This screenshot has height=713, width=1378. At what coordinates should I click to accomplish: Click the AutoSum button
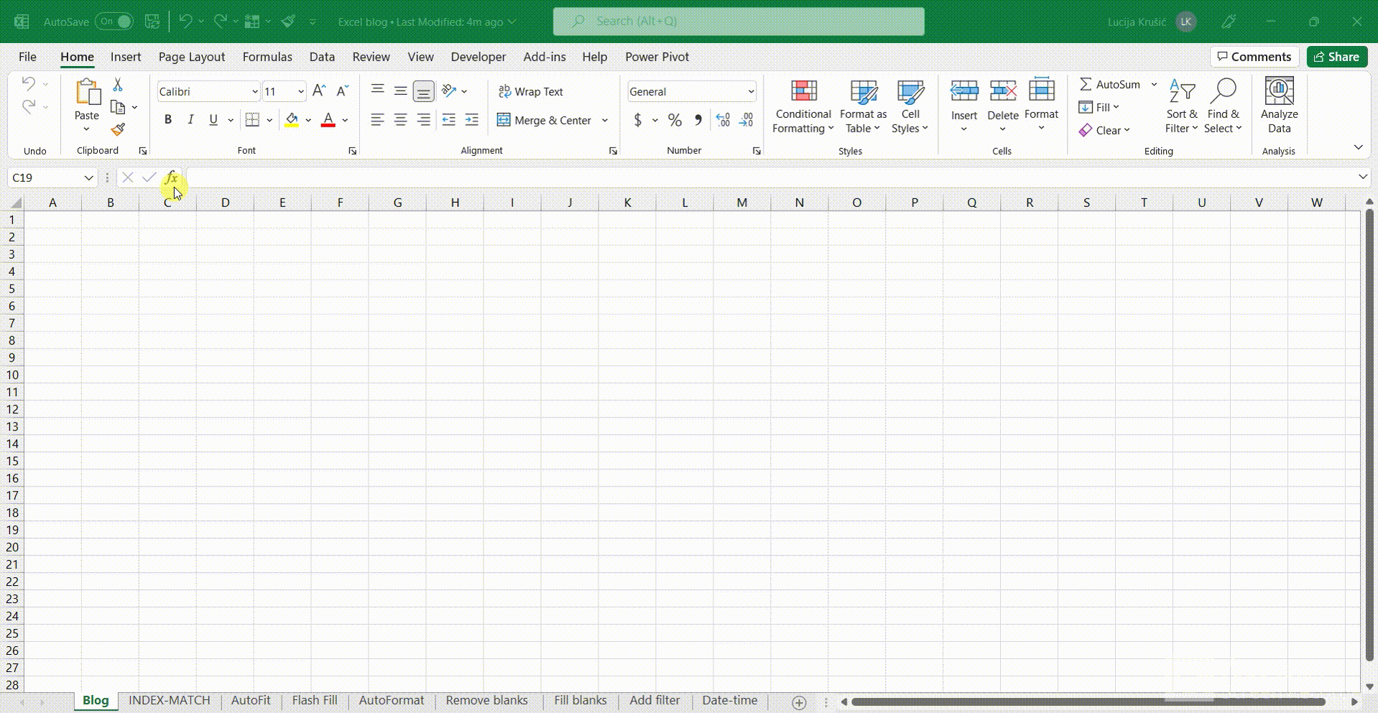[x=1110, y=84]
